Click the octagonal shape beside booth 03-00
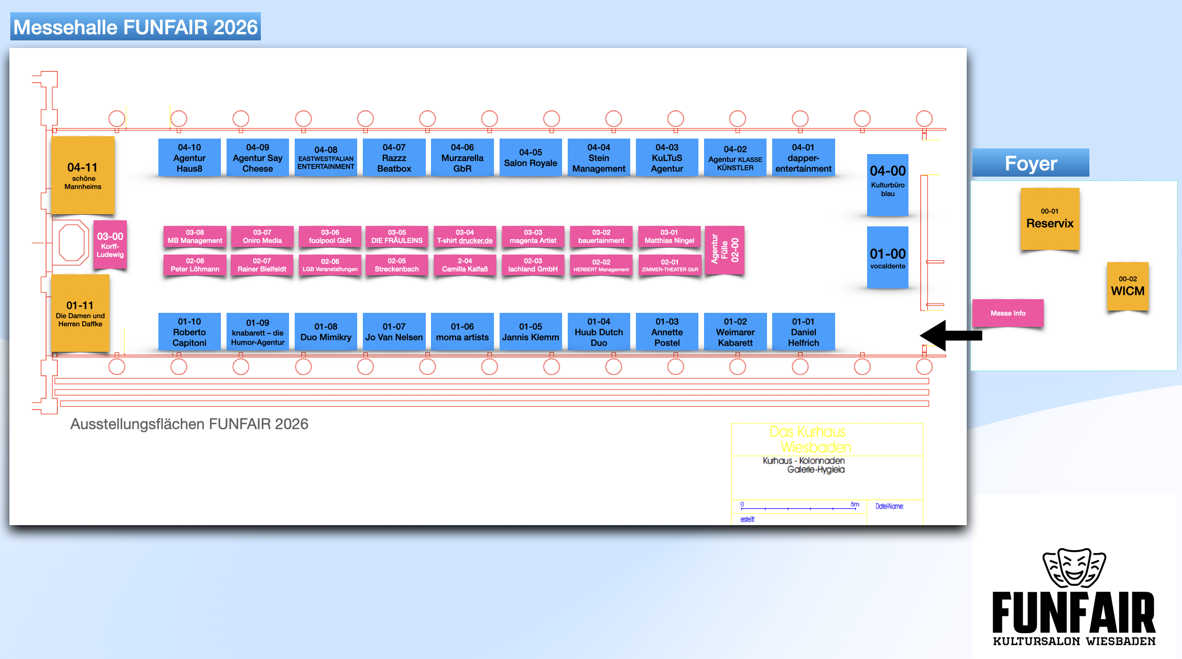This screenshot has height=659, width=1182. [71, 243]
